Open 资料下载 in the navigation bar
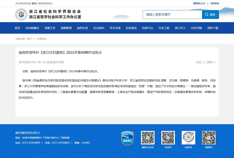 pyautogui.click(x=213, y=28)
